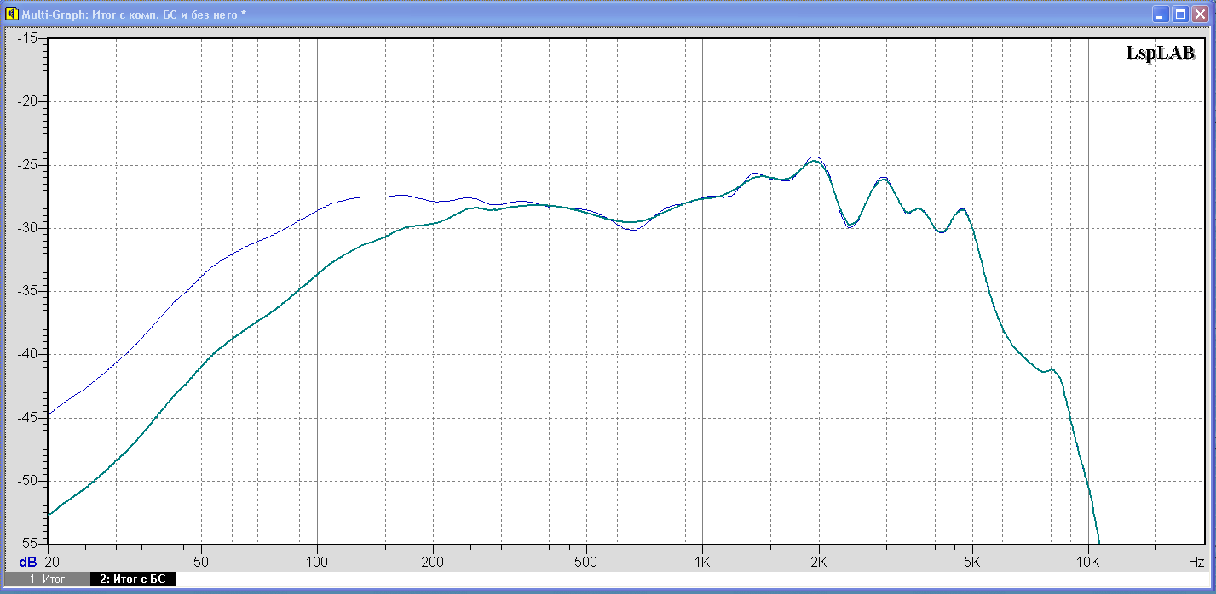Image resolution: width=1216 pixels, height=594 pixels.
Task: Click the 100 frequency axis label
Action: pyautogui.click(x=317, y=562)
